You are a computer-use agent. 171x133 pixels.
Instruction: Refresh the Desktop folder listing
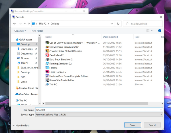[118, 24]
